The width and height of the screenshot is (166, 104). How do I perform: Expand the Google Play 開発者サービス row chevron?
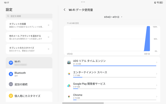[x=157, y=85]
